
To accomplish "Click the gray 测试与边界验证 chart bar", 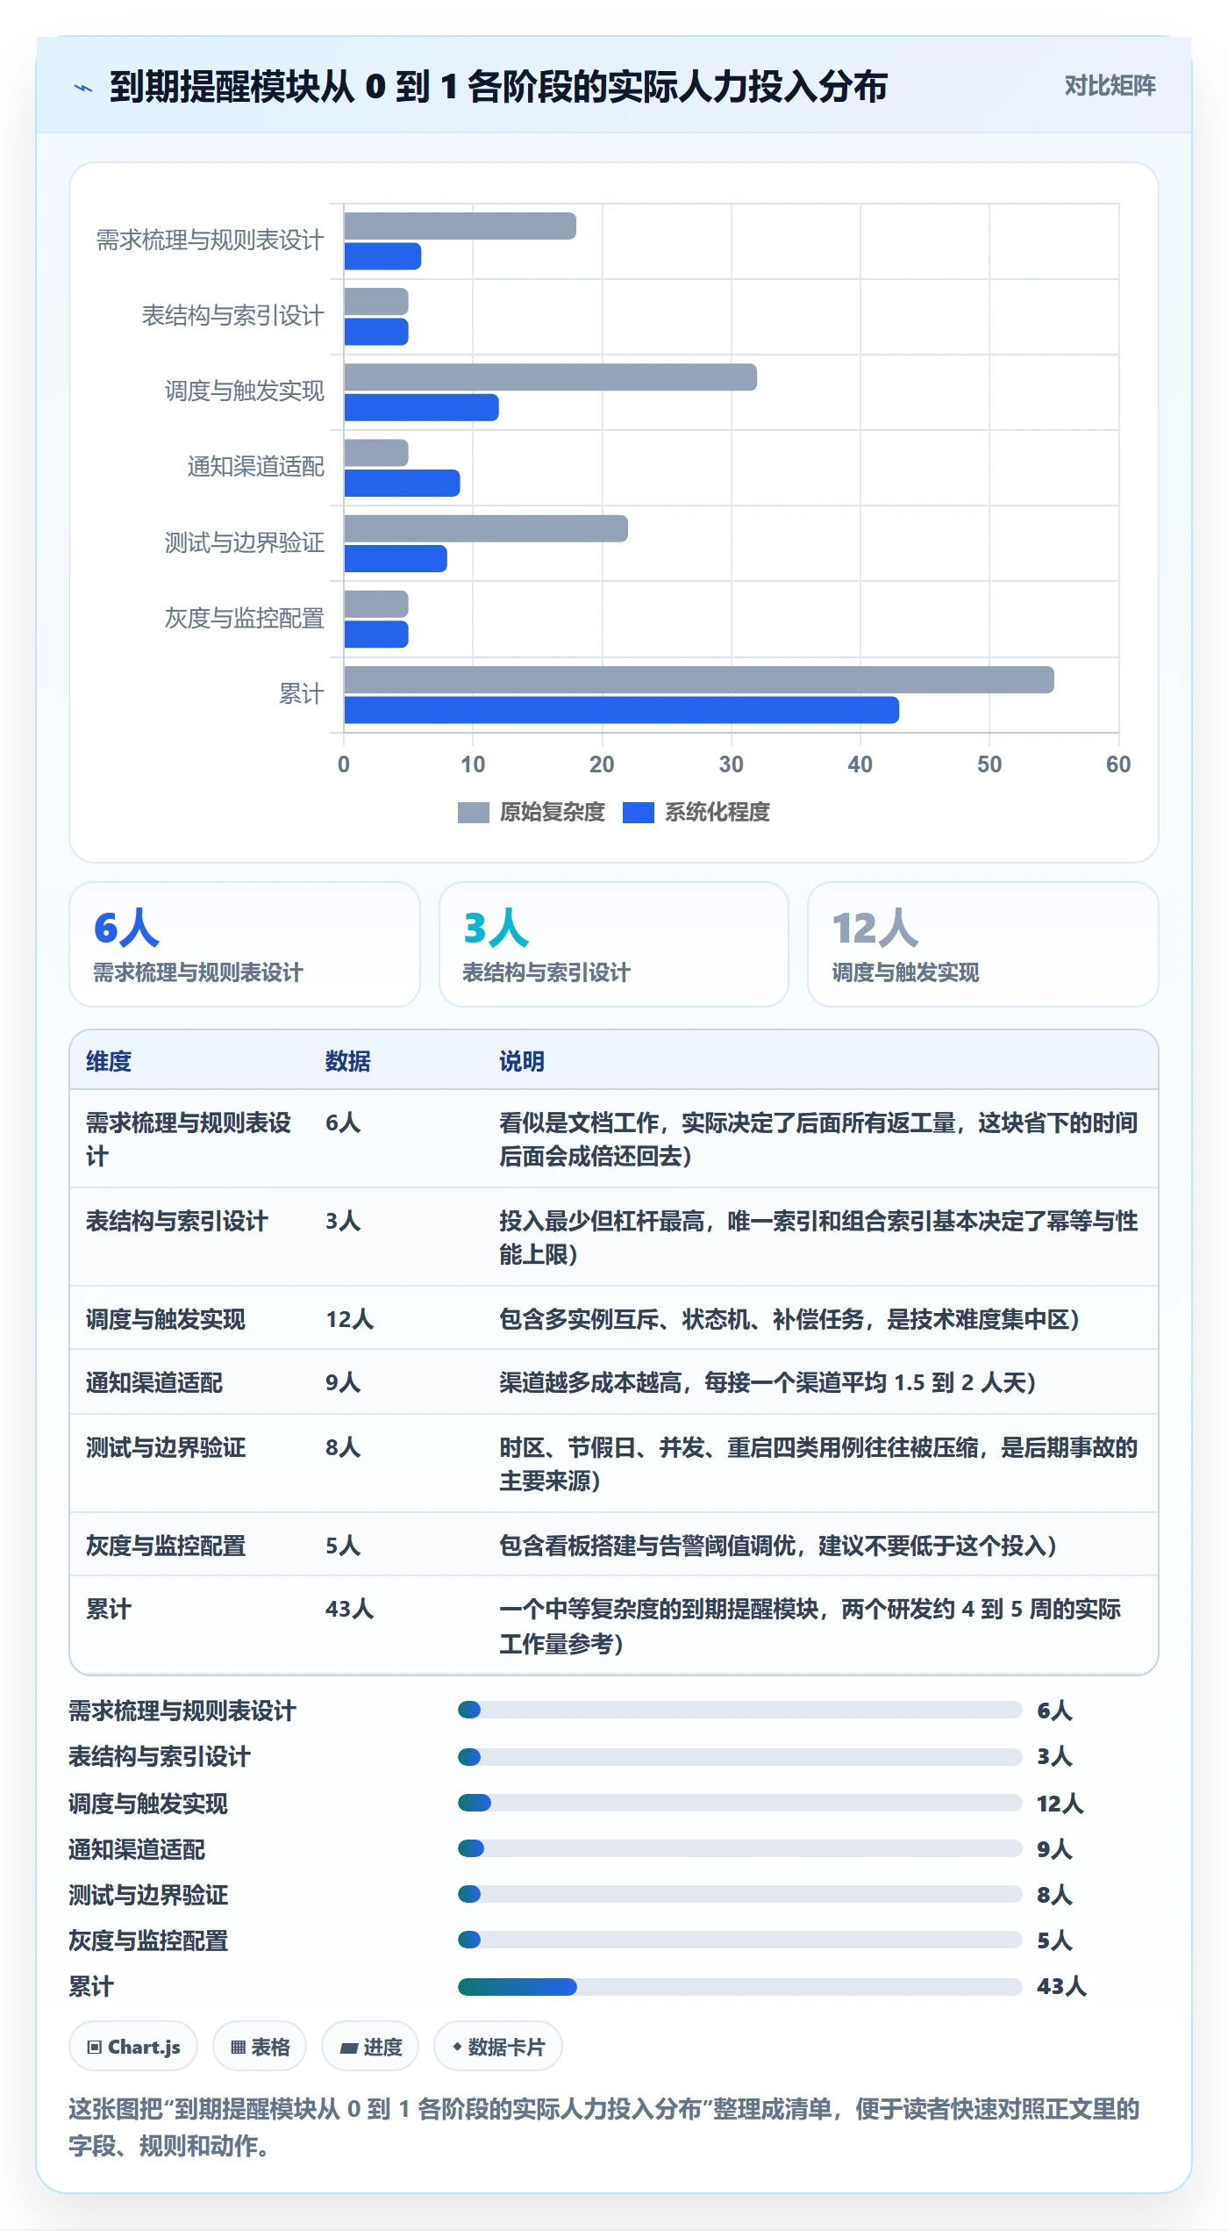I will 486,528.
